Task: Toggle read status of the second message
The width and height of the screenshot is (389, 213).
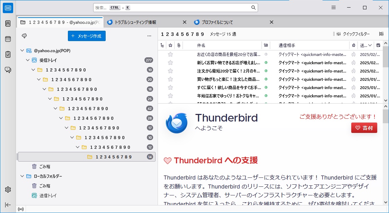Action: point(266,62)
